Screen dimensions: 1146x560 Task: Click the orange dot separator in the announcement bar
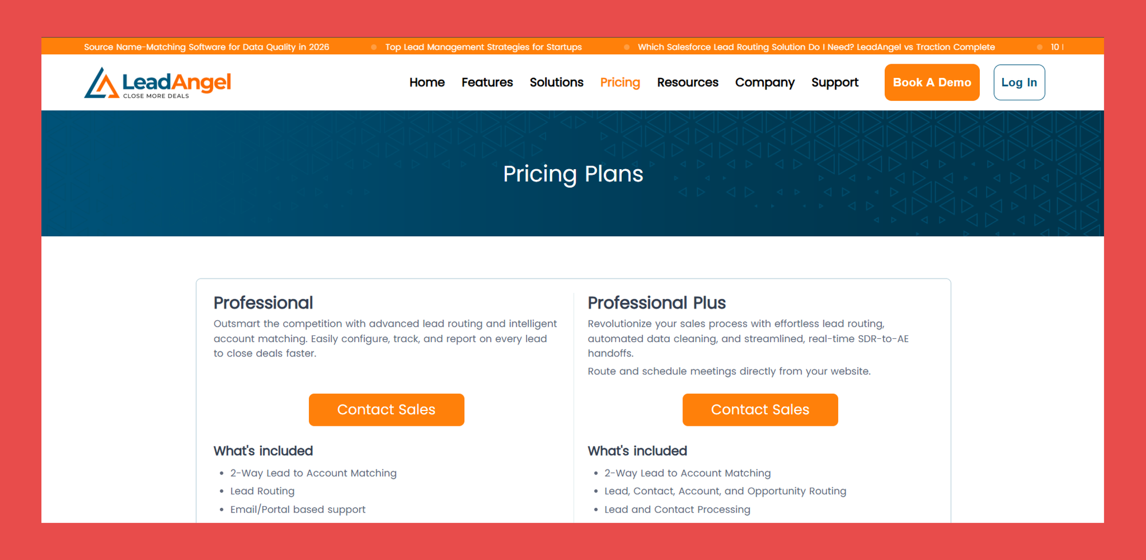(x=374, y=47)
